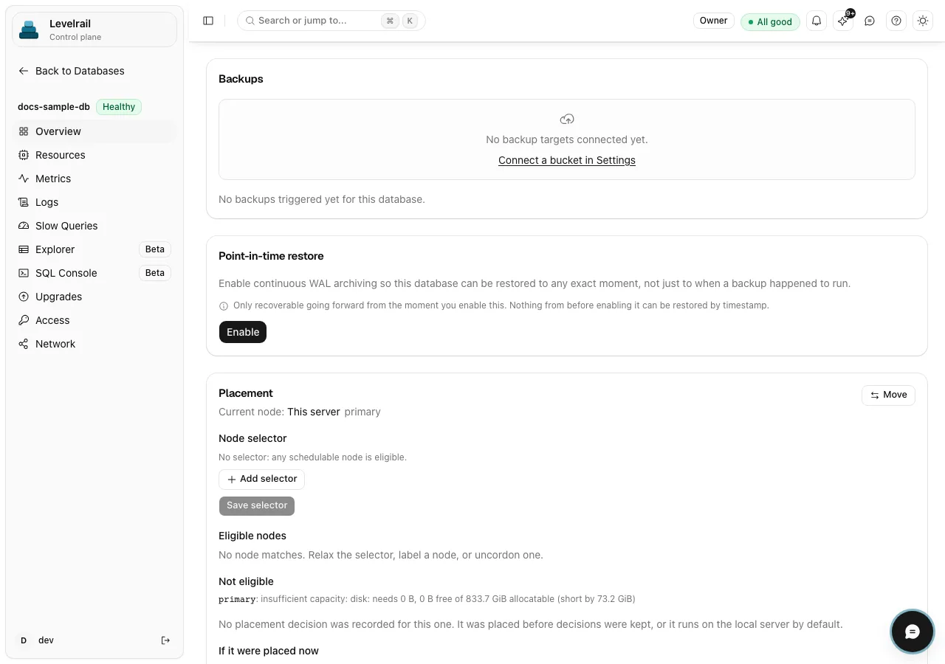This screenshot has height=664, width=945.
Task: Open the help question mark icon
Action: point(896,21)
